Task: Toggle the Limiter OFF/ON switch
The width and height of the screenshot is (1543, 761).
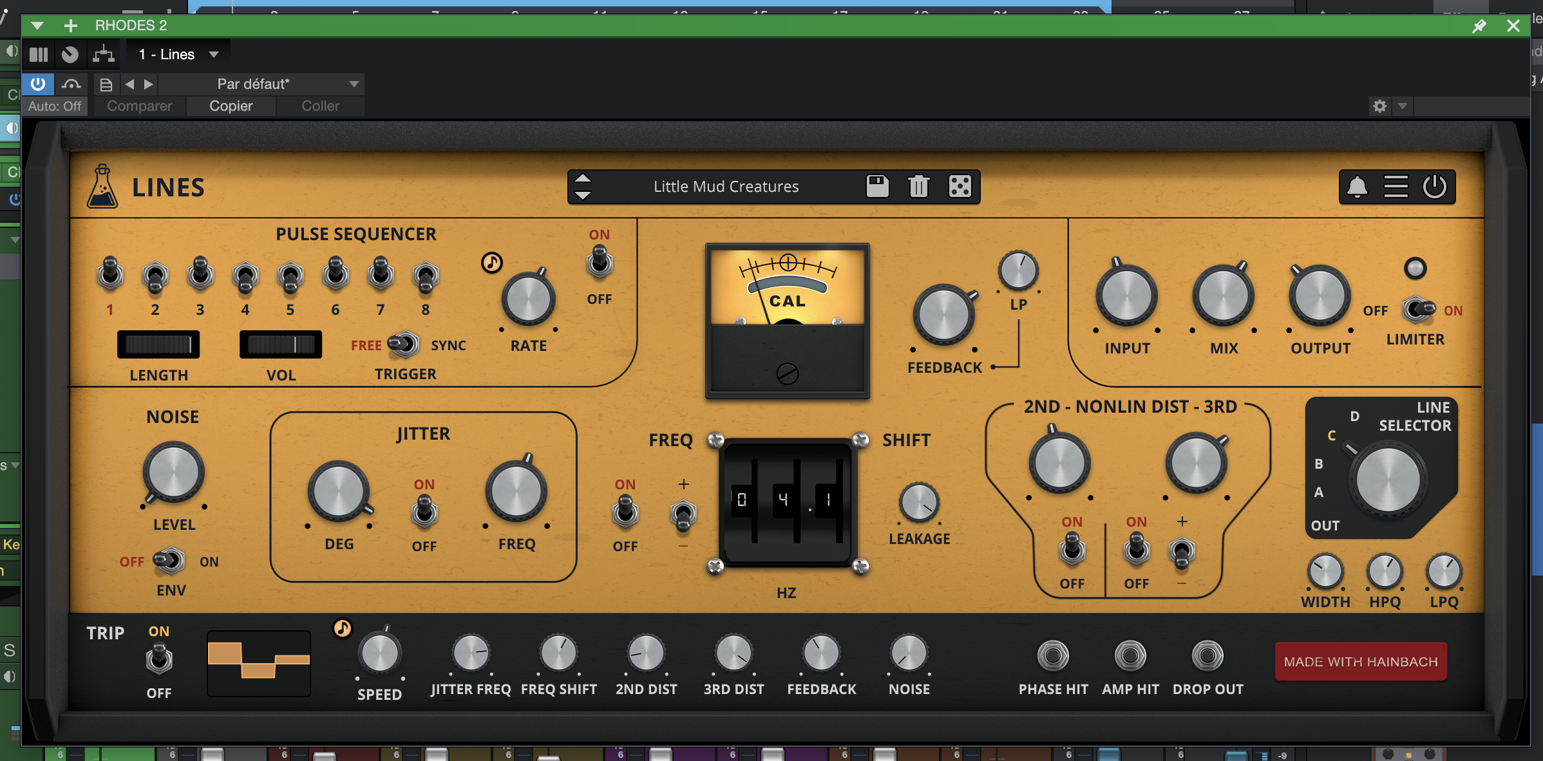Action: pos(1417,310)
